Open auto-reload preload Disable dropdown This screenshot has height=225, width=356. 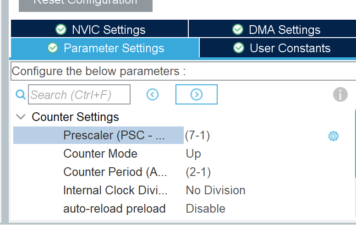pos(205,209)
